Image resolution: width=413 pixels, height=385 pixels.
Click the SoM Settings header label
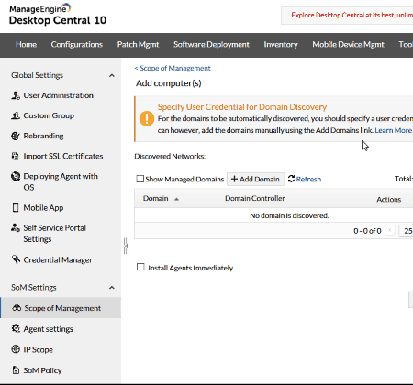tap(34, 288)
